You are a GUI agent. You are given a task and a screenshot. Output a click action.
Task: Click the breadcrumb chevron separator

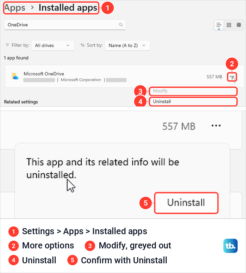(x=32, y=7)
